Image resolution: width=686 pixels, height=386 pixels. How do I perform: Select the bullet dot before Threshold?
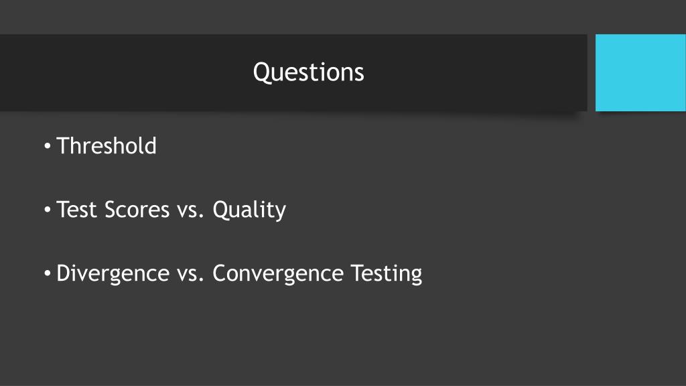[x=48, y=145]
